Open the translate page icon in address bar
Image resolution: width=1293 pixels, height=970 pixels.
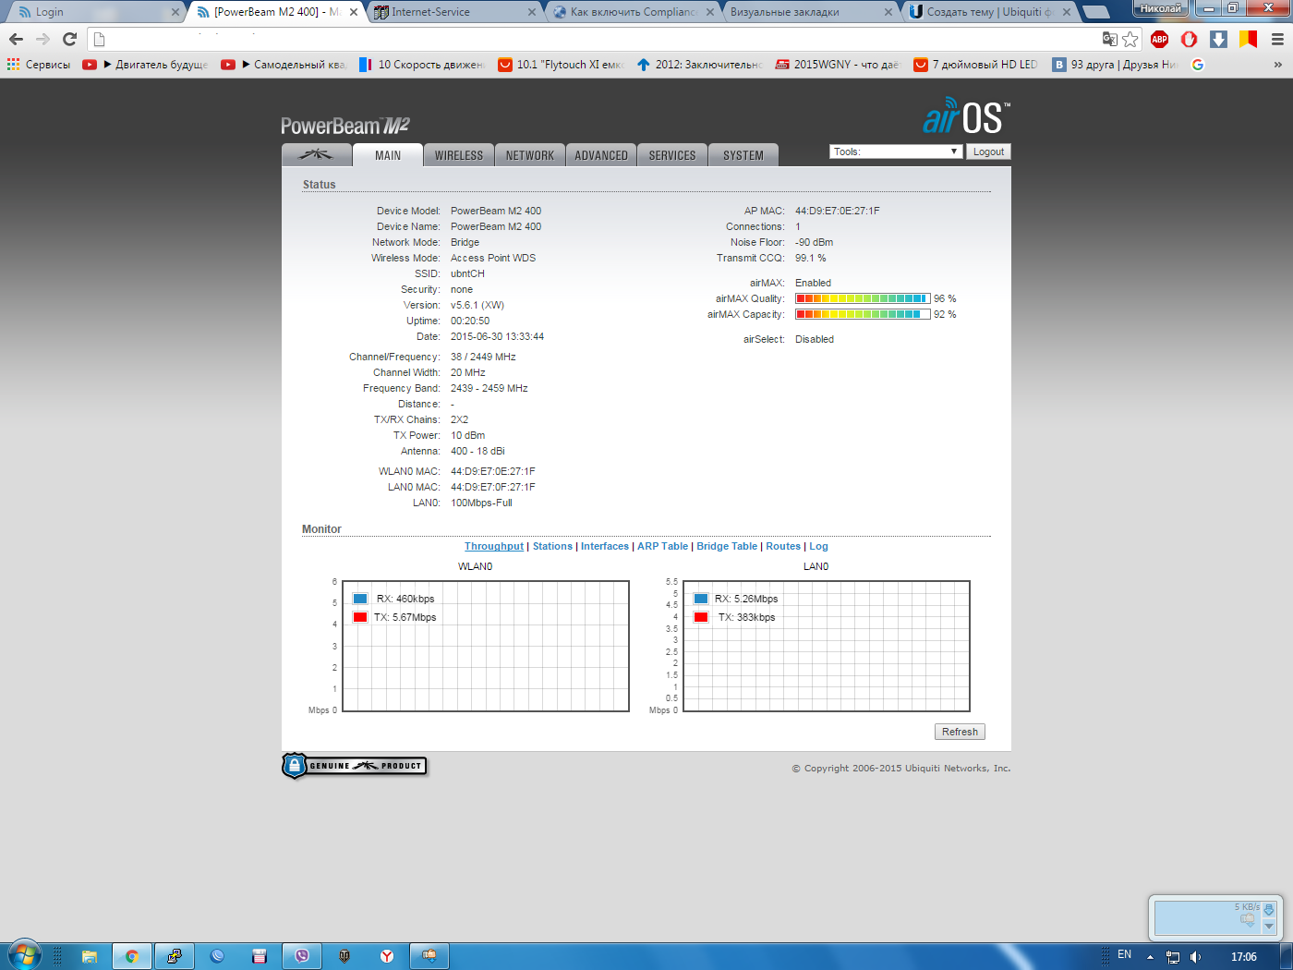[1109, 39]
